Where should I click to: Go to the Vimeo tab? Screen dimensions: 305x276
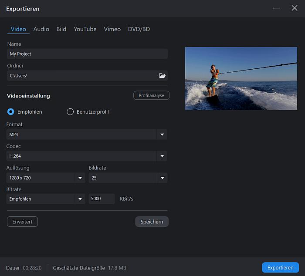[x=112, y=29]
